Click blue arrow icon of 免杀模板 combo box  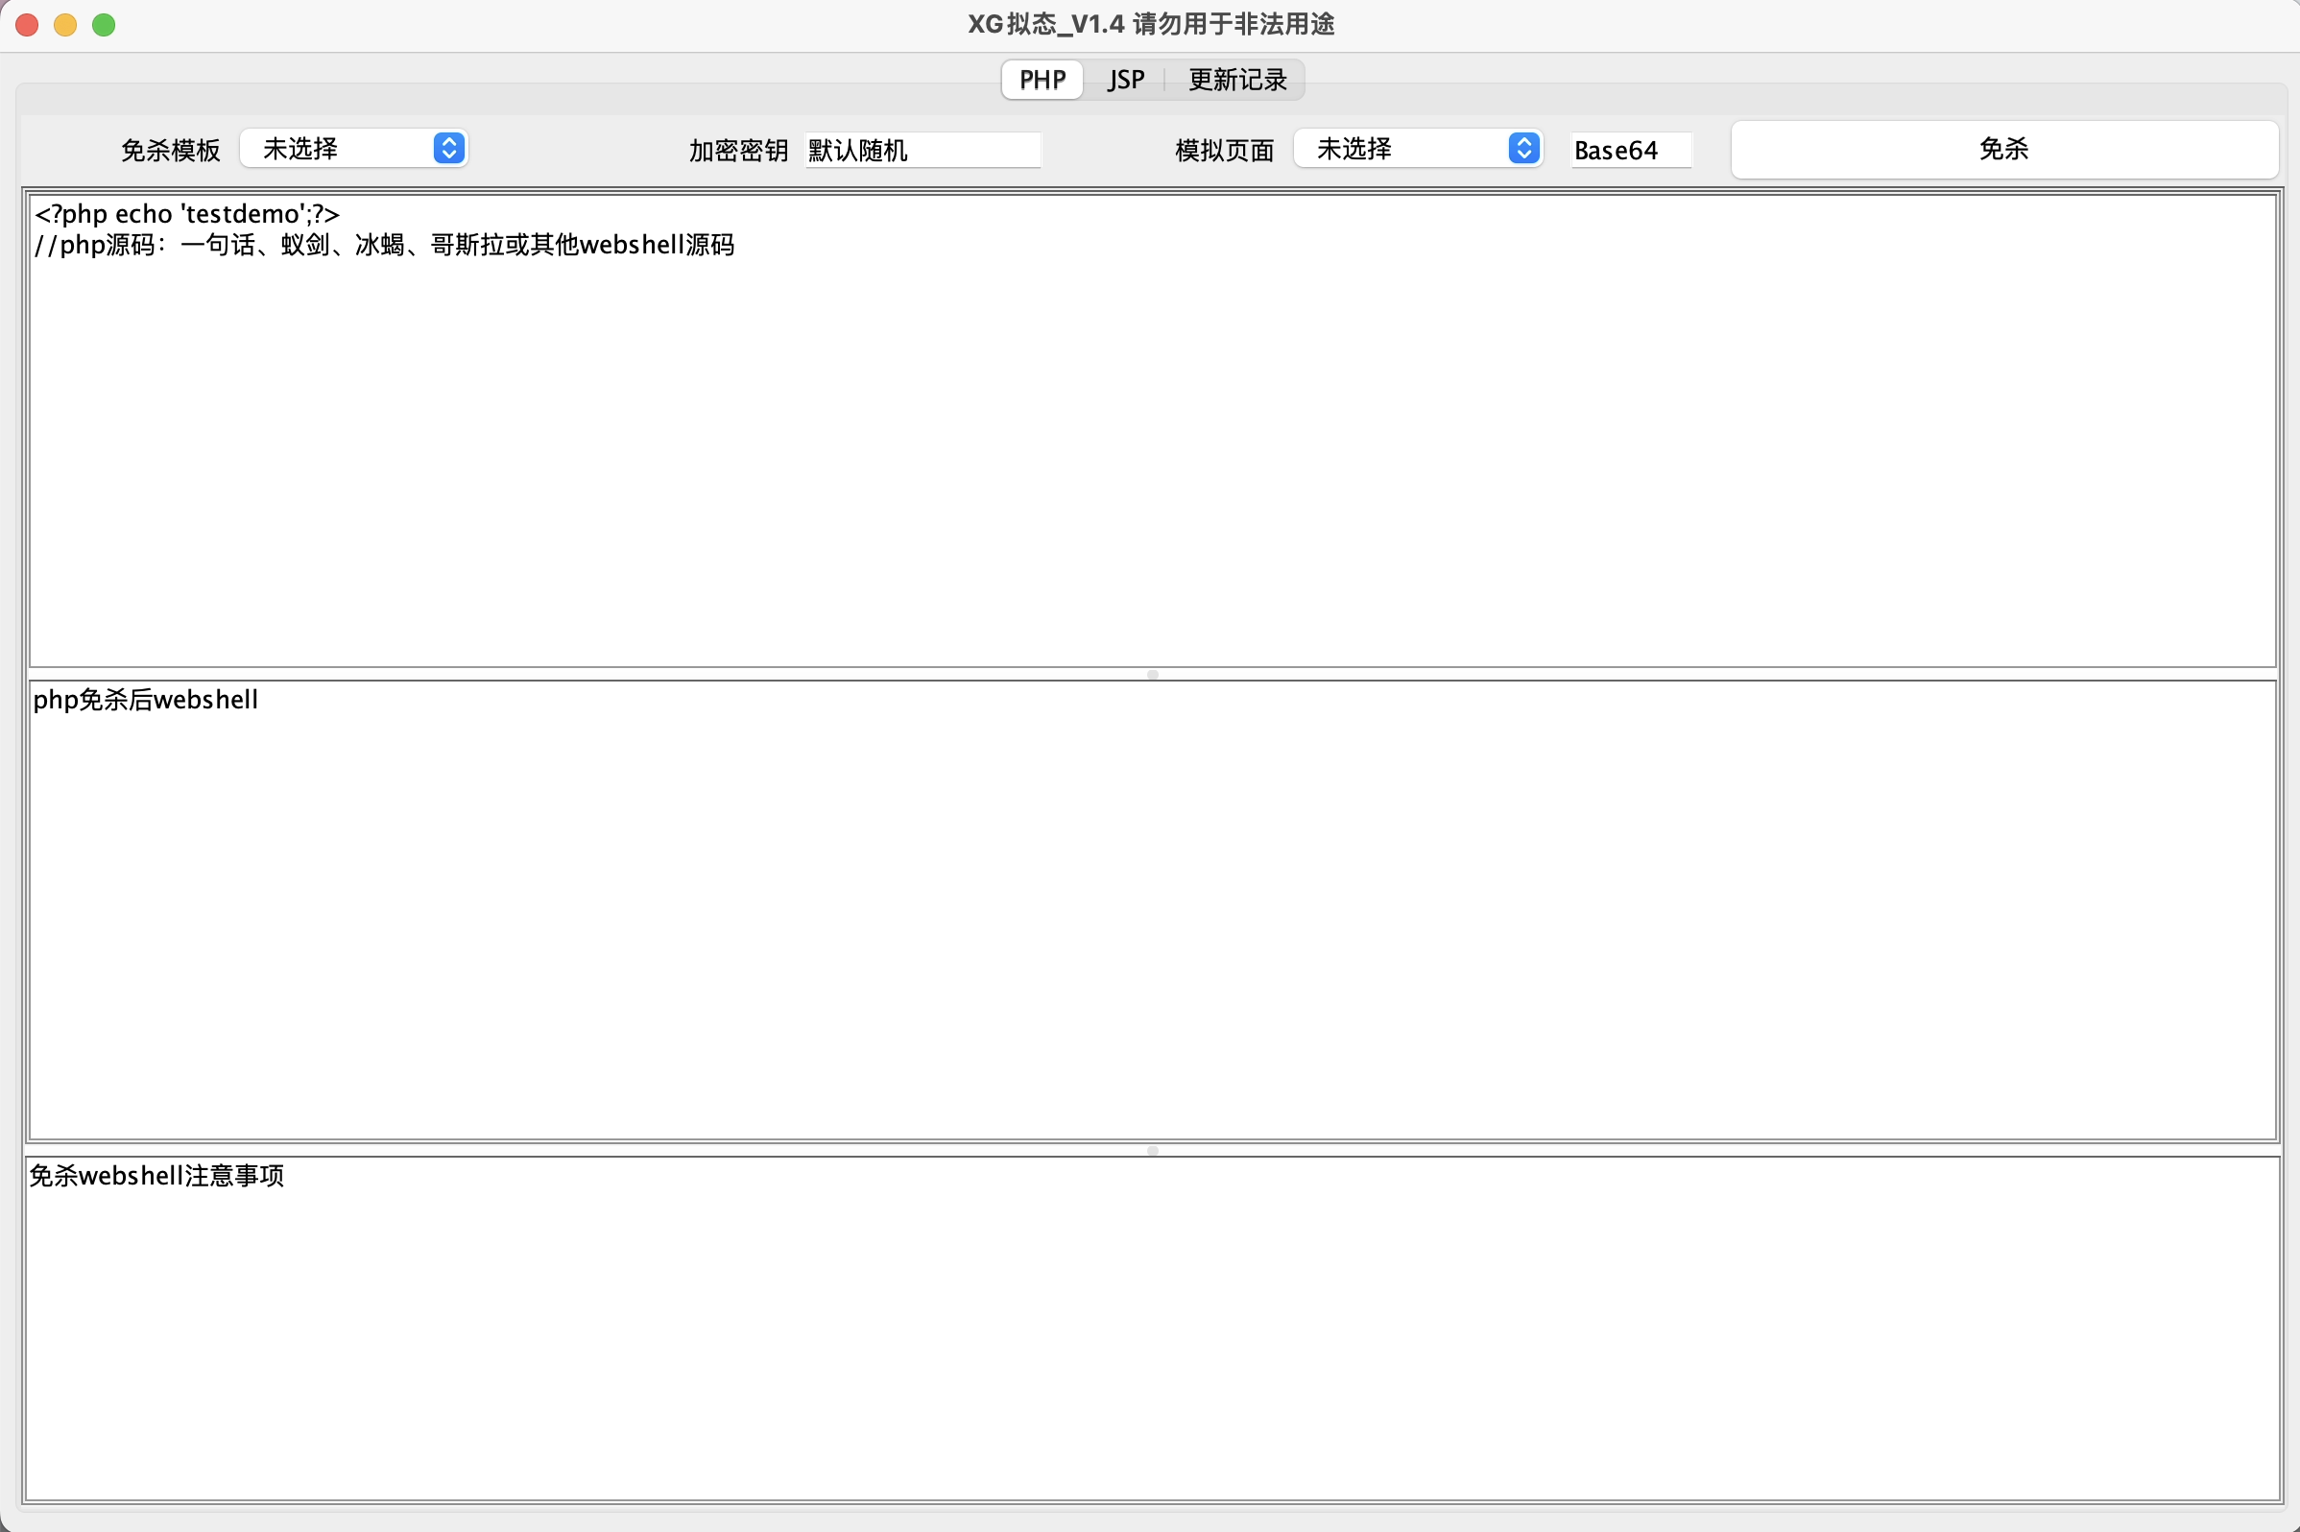(x=448, y=149)
